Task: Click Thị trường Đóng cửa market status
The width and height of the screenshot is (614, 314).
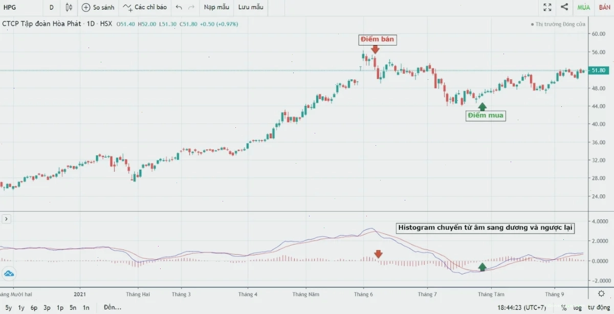Action: click(x=558, y=24)
